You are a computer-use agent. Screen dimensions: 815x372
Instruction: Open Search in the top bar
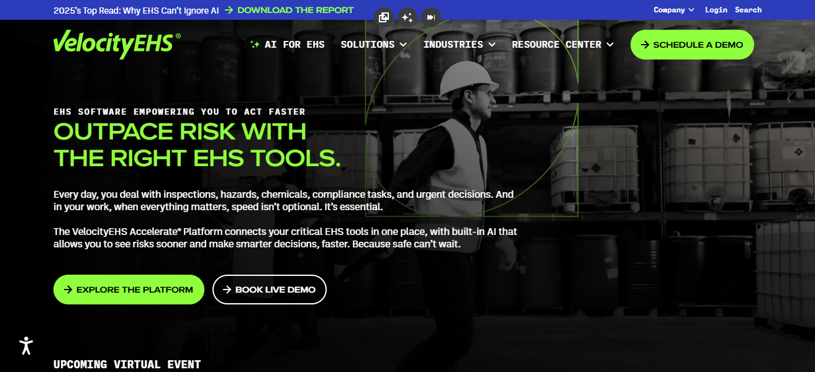pyautogui.click(x=748, y=10)
